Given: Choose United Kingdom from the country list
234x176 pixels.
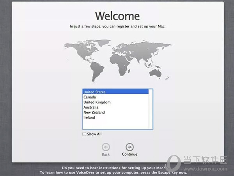Looking at the screenshot, I should click(x=97, y=102).
